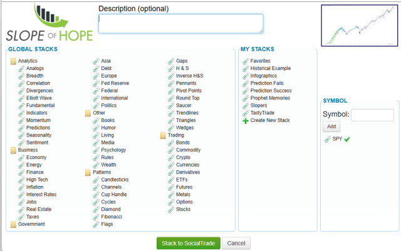401x251 pixels.
Task: Click the paperclip icon beside Crypto
Action: click(x=171, y=157)
